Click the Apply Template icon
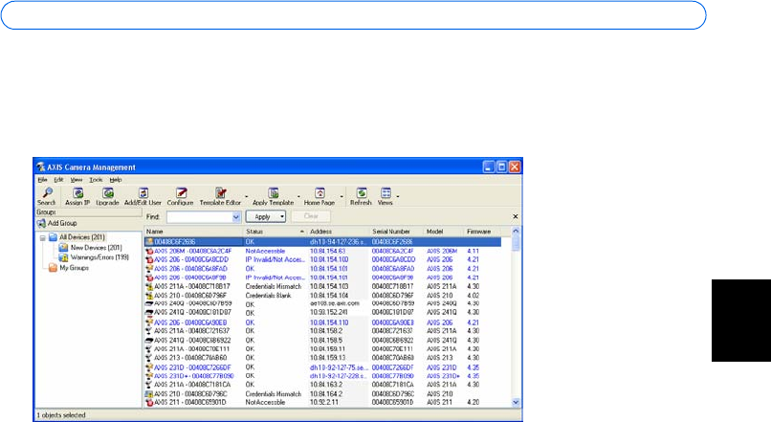This screenshot has height=422, width=771. [x=273, y=195]
